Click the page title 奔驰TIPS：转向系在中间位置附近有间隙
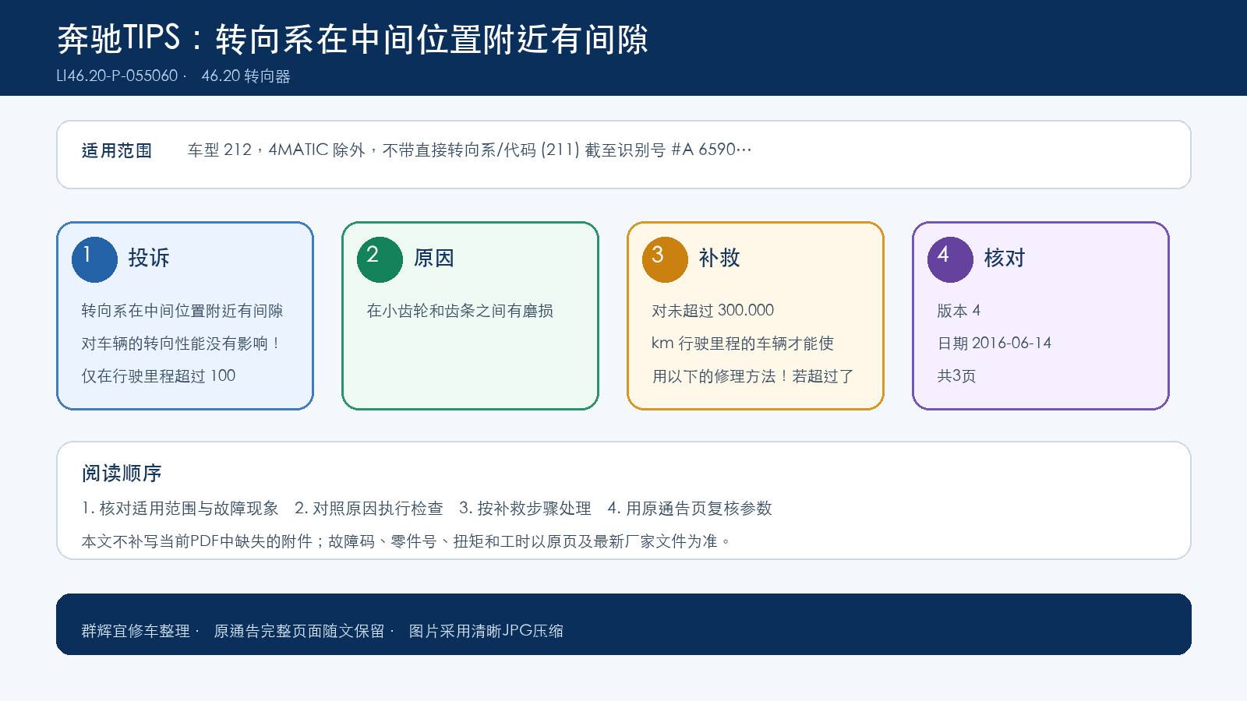This screenshot has width=1247, height=701. 353,39
